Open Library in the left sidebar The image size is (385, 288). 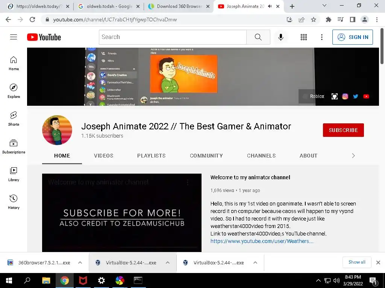(x=14, y=174)
